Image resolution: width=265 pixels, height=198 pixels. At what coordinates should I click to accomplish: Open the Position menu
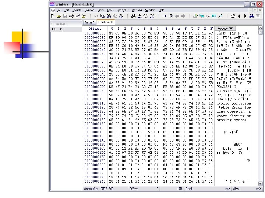[89, 10]
